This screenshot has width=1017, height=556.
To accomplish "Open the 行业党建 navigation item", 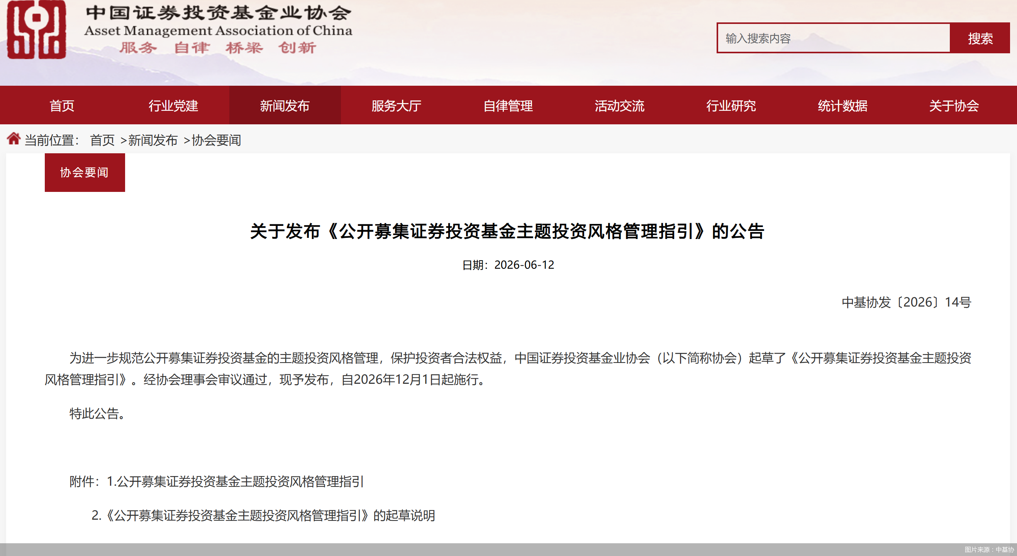I will click(173, 105).
